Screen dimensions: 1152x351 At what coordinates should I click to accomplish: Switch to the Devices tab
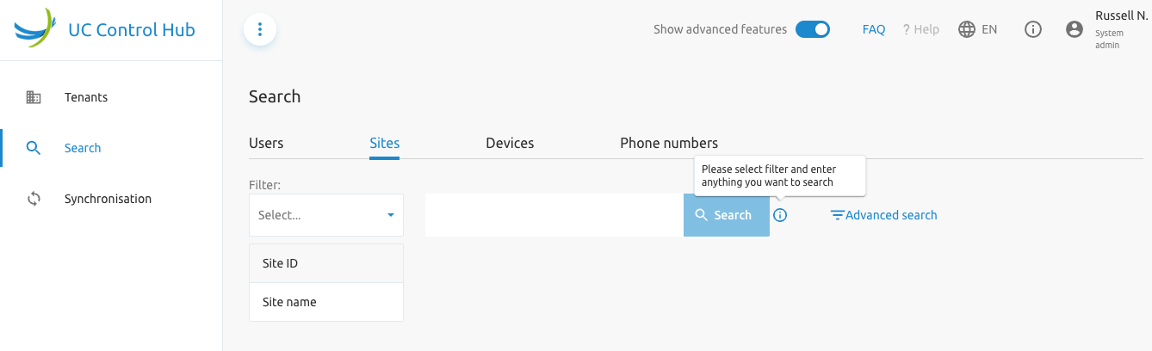tap(510, 143)
